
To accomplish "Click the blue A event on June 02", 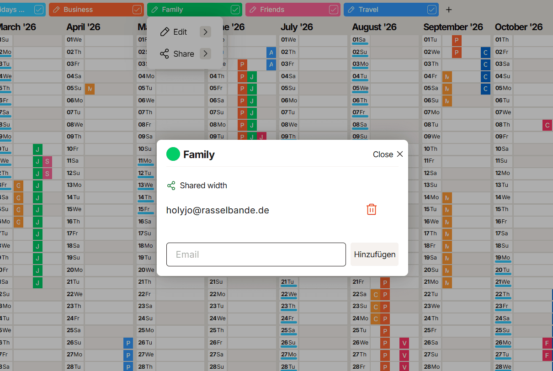I will click(x=271, y=52).
